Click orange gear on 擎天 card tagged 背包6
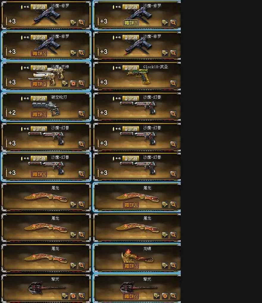This screenshot has width=262, height=303. (165, 296)
